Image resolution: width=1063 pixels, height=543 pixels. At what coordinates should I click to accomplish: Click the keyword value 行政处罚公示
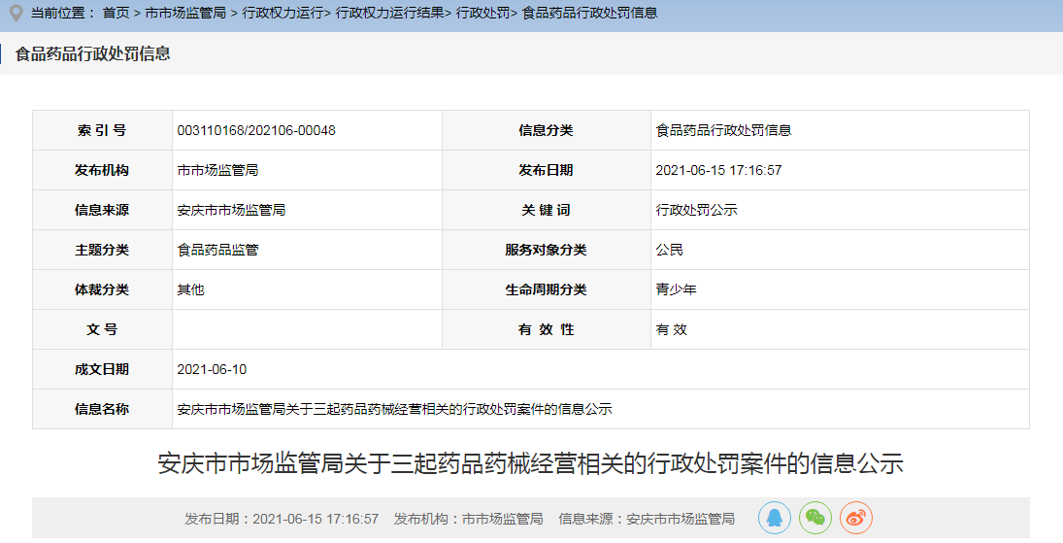(x=696, y=210)
